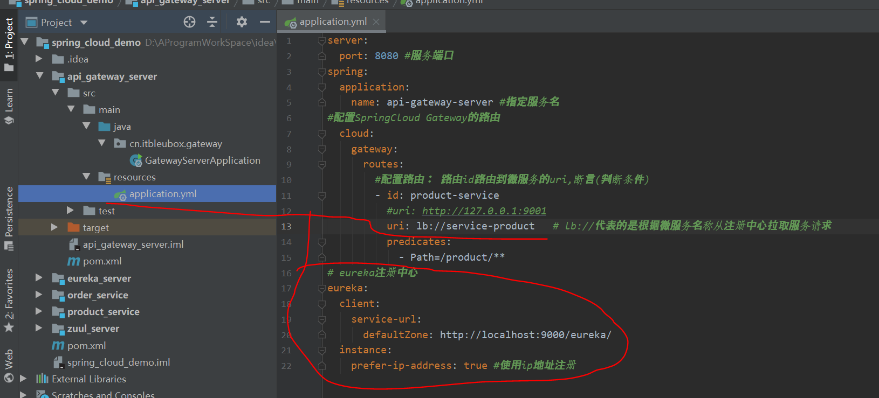Open Project panel settings gear
Screen dimensions: 879x398
click(x=242, y=22)
